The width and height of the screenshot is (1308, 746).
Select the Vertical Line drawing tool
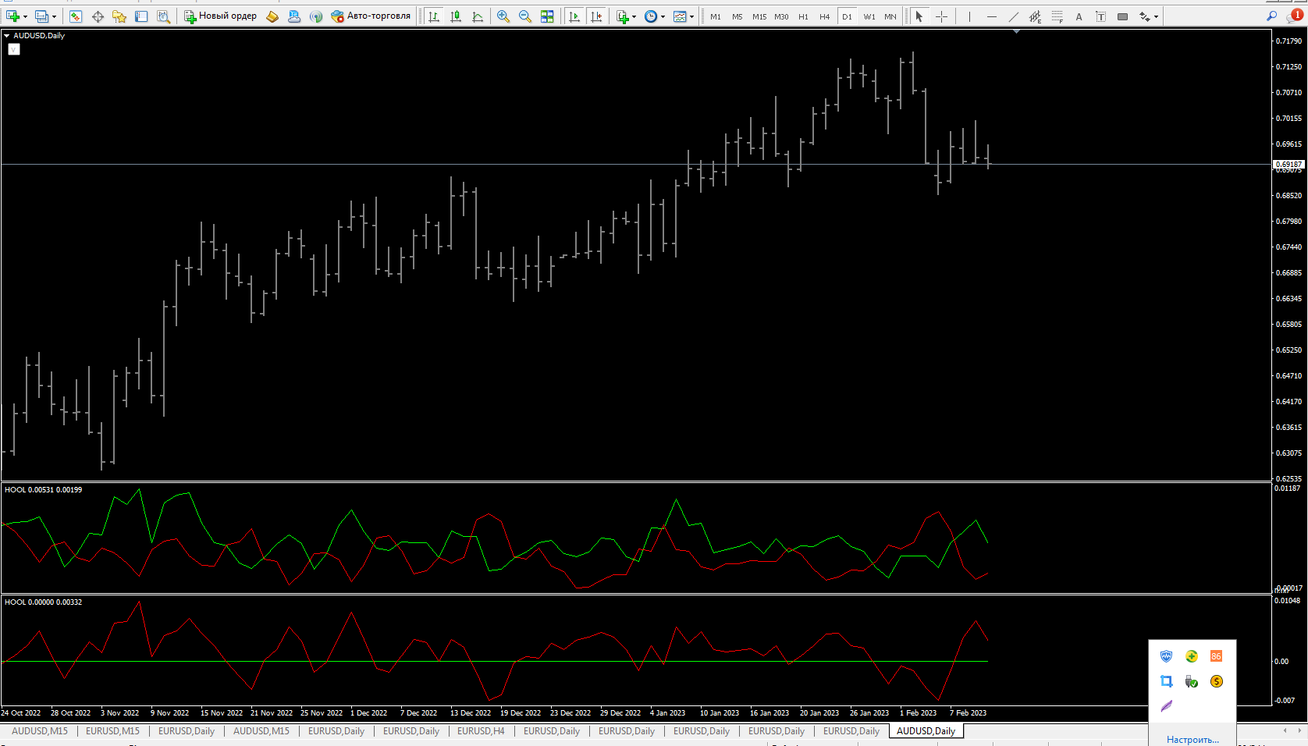pos(969,16)
